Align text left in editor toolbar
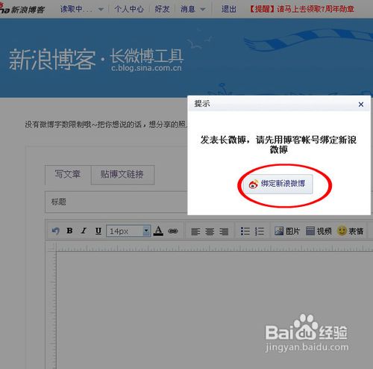 point(195,232)
